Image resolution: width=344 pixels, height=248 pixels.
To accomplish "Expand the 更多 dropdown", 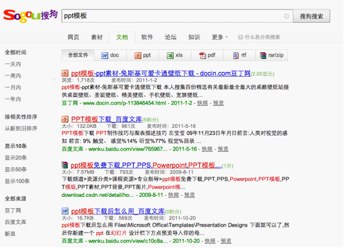I will point(220,37).
